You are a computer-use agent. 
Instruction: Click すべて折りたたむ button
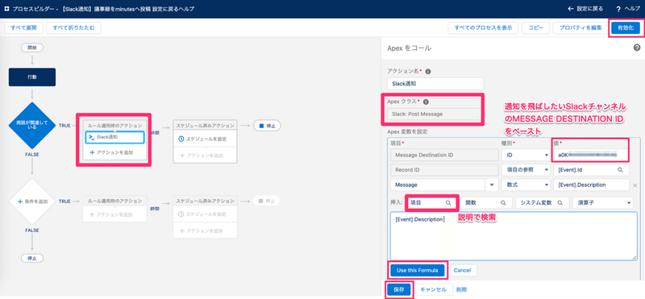(x=73, y=28)
